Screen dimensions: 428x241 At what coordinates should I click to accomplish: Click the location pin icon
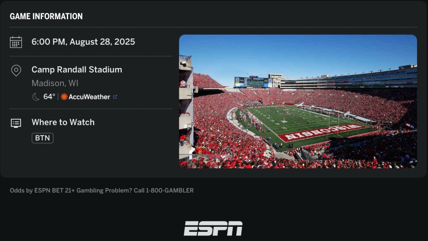click(x=16, y=70)
